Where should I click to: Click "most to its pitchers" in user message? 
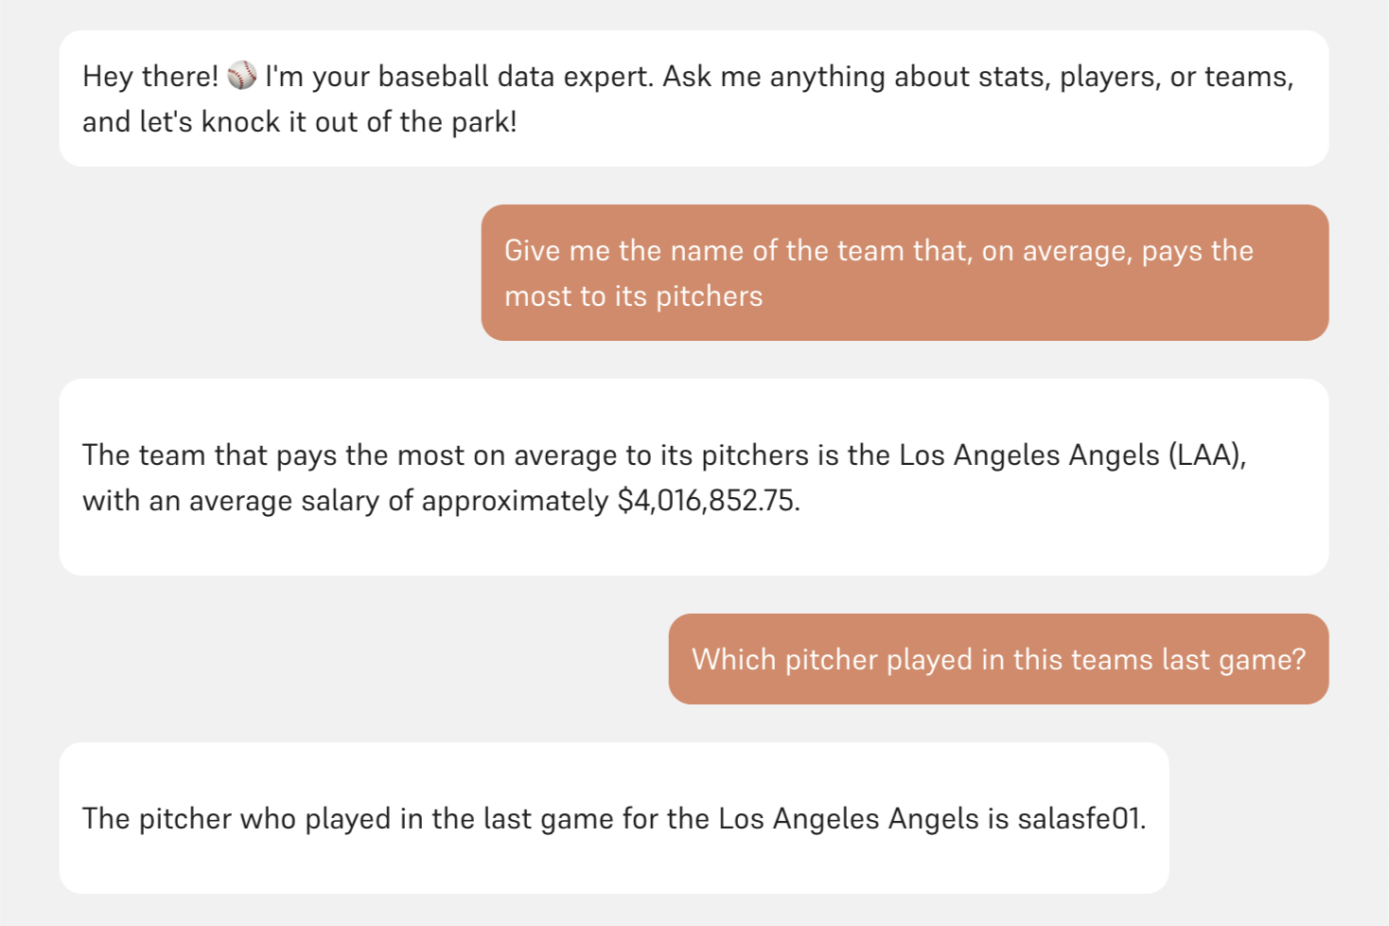point(633,296)
